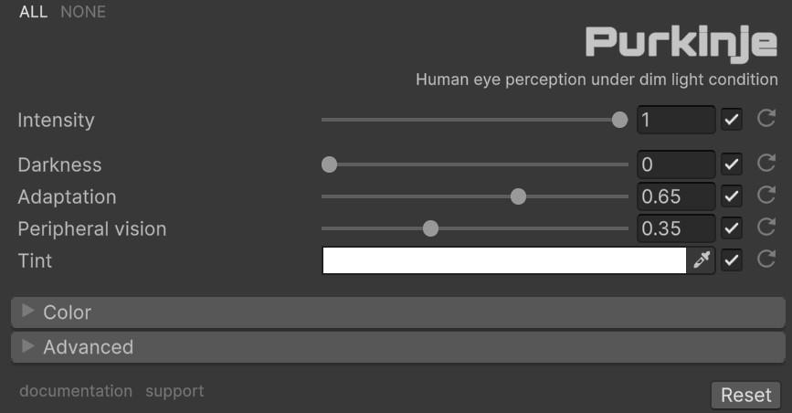Expand the Color section
This screenshot has width=792, height=413.
coord(67,312)
